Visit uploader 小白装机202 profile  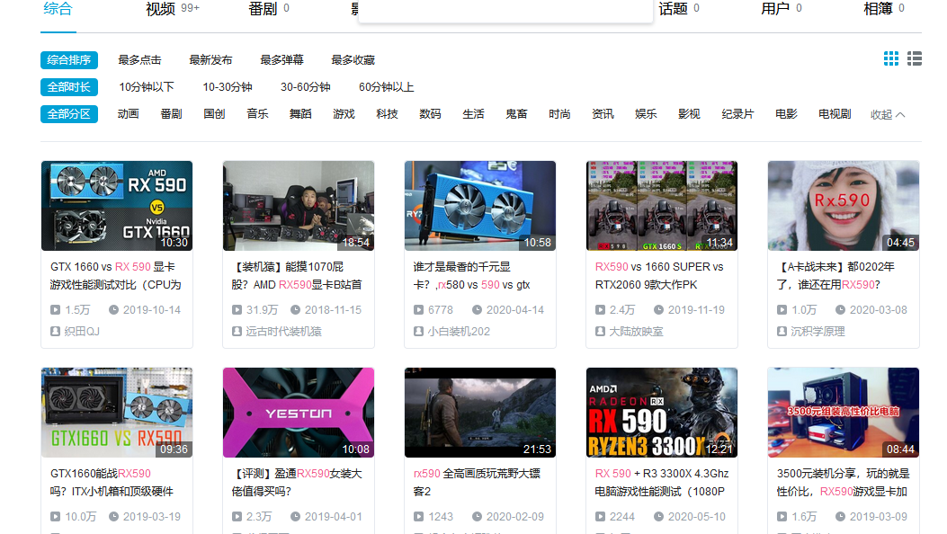459,331
